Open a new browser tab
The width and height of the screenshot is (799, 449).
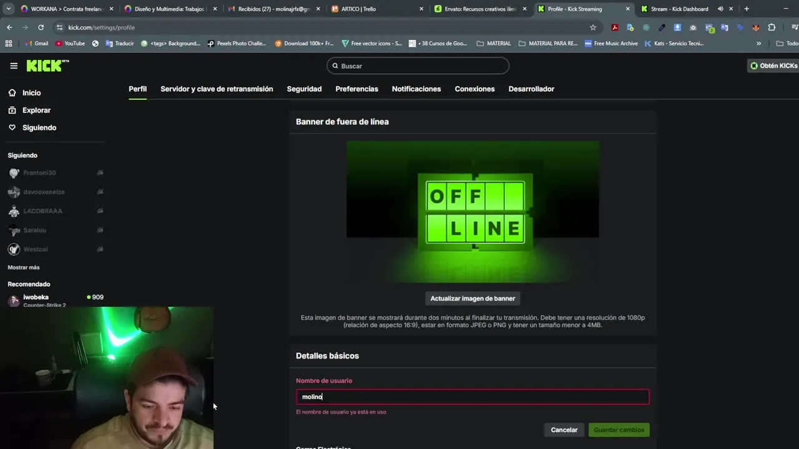[747, 9]
